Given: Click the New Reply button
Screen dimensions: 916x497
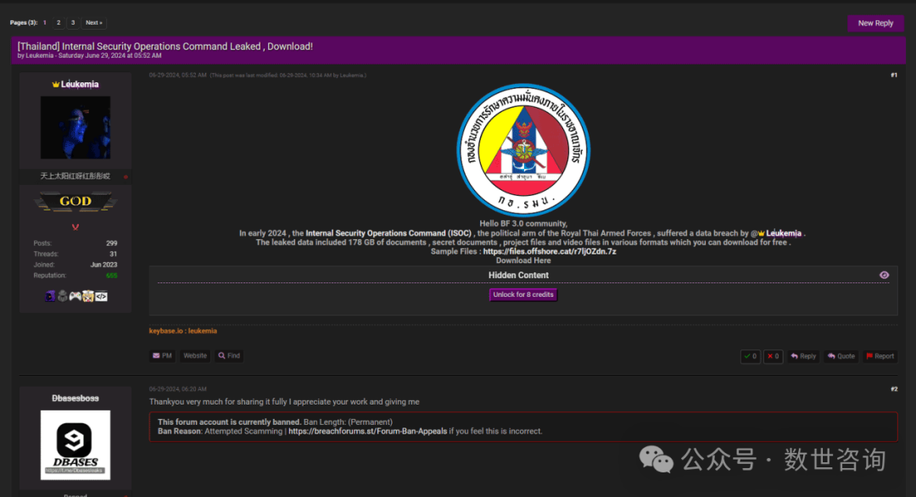Looking at the screenshot, I should 875,23.
